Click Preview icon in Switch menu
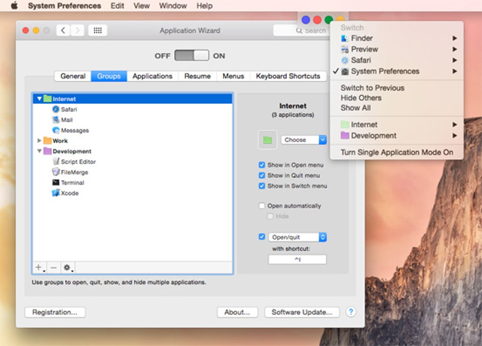482x346 pixels. coord(345,49)
